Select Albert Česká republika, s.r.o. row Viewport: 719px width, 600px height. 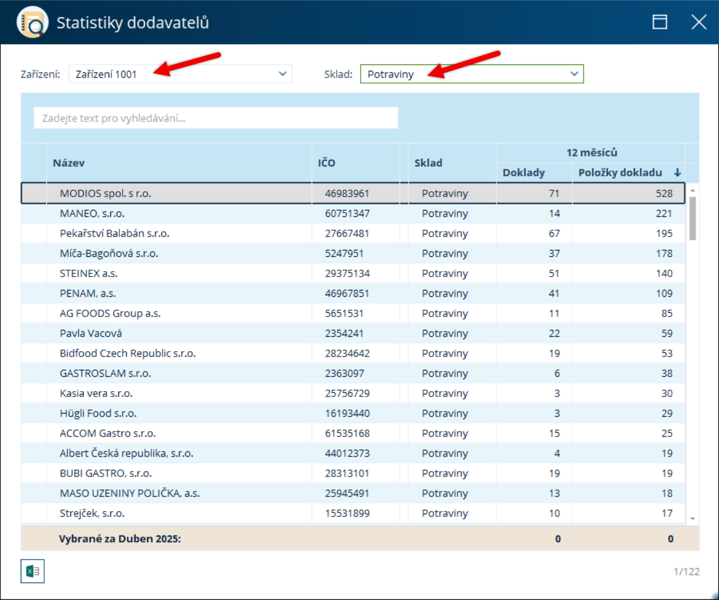[353, 453]
